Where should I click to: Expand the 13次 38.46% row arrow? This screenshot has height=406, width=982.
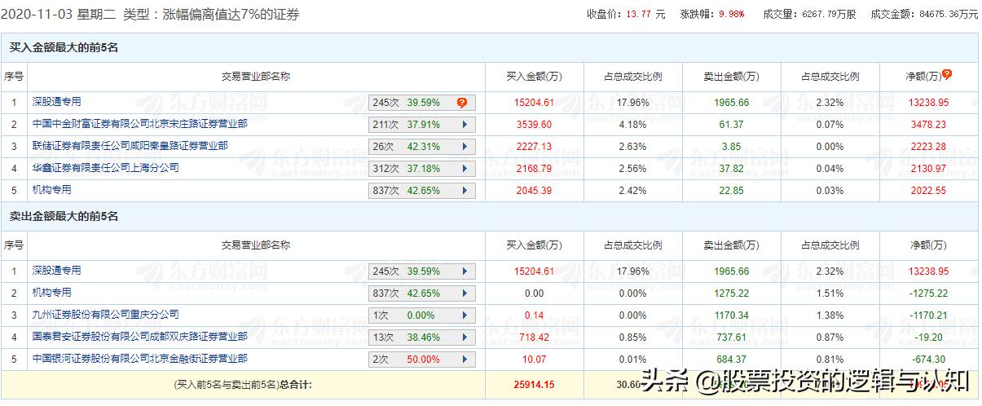pyautogui.click(x=465, y=338)
